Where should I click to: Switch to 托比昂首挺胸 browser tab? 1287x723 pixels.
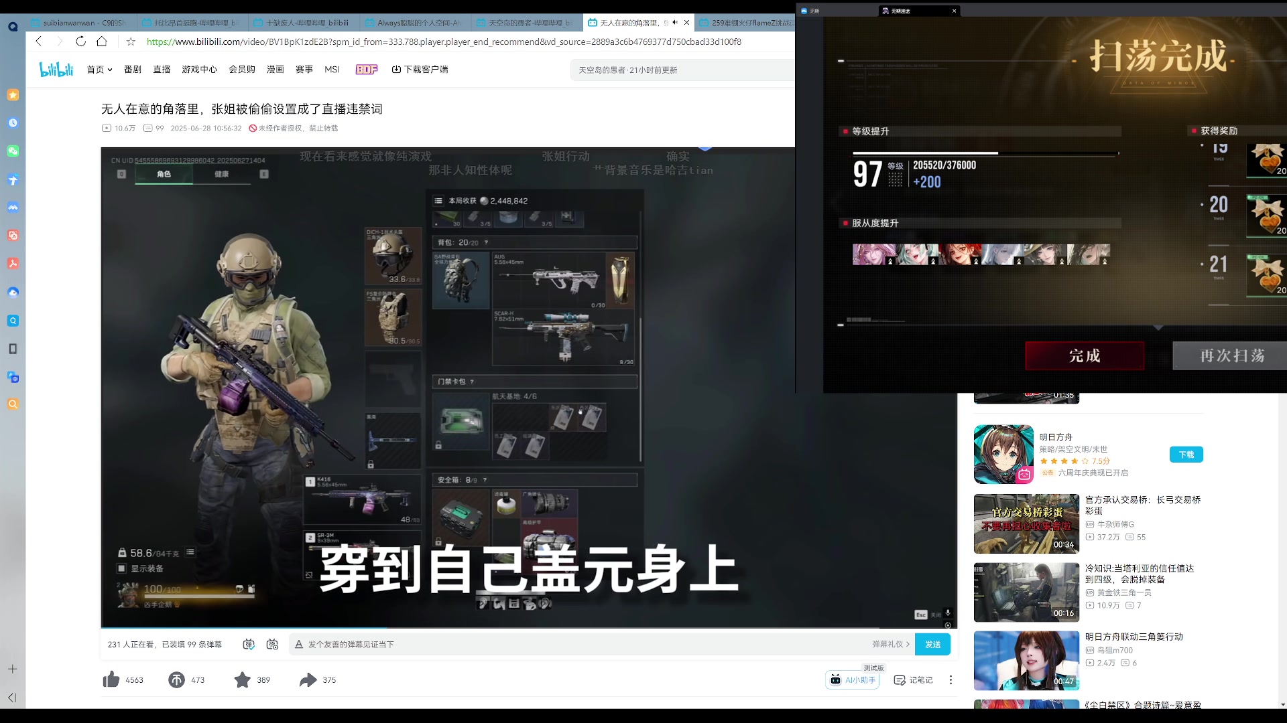pyautogui.click(x=193, y=23)
